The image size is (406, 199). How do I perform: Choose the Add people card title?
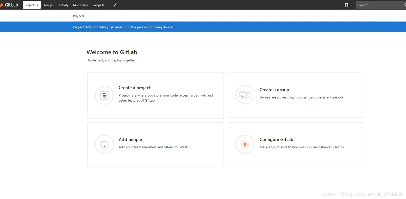click(130, 139)
